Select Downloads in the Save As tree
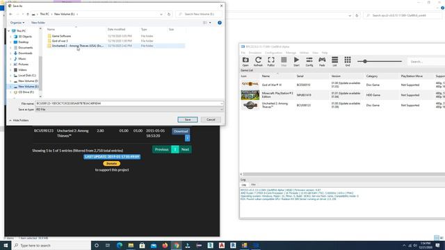The width and height of the screenshot is (445, 250). [25, 53]
